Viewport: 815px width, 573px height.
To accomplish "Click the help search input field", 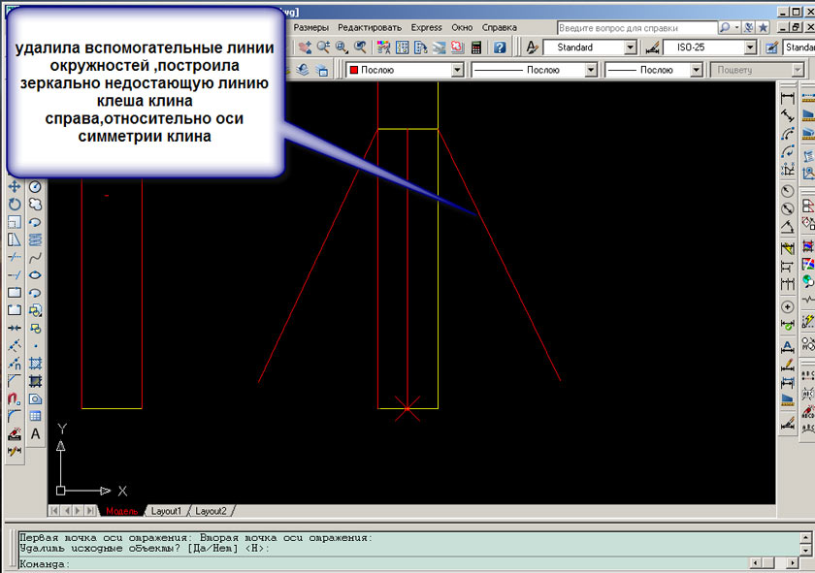I will (636, 27).
